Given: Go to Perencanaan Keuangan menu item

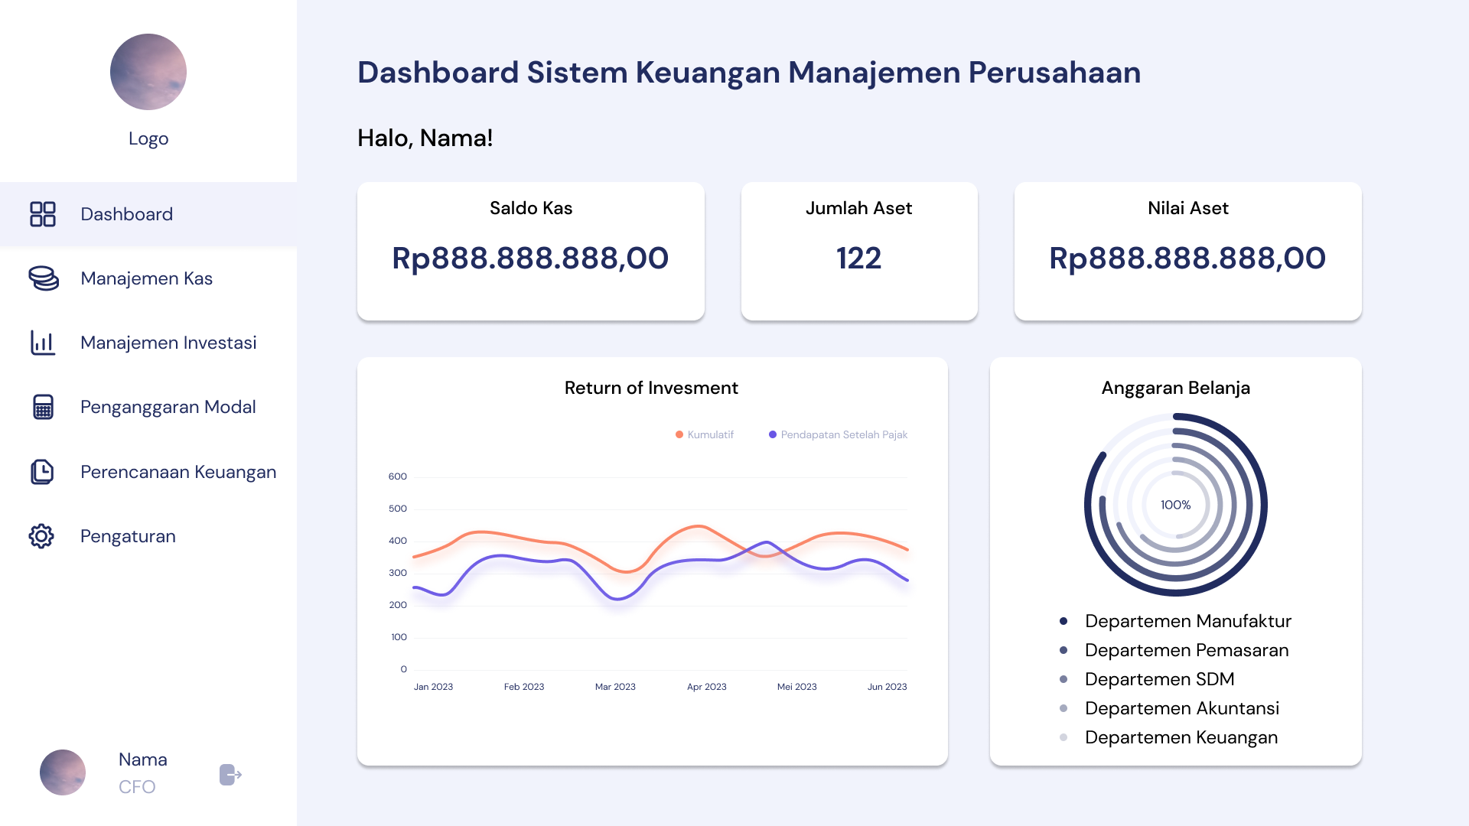Looking at the screenshot, I should pos(178,472).
